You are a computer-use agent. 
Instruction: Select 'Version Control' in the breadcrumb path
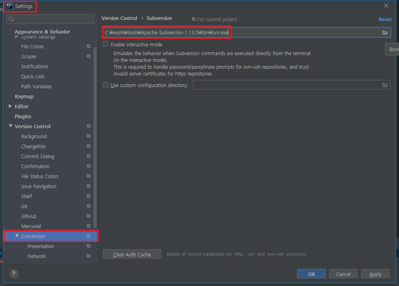[x=119, y=18]
